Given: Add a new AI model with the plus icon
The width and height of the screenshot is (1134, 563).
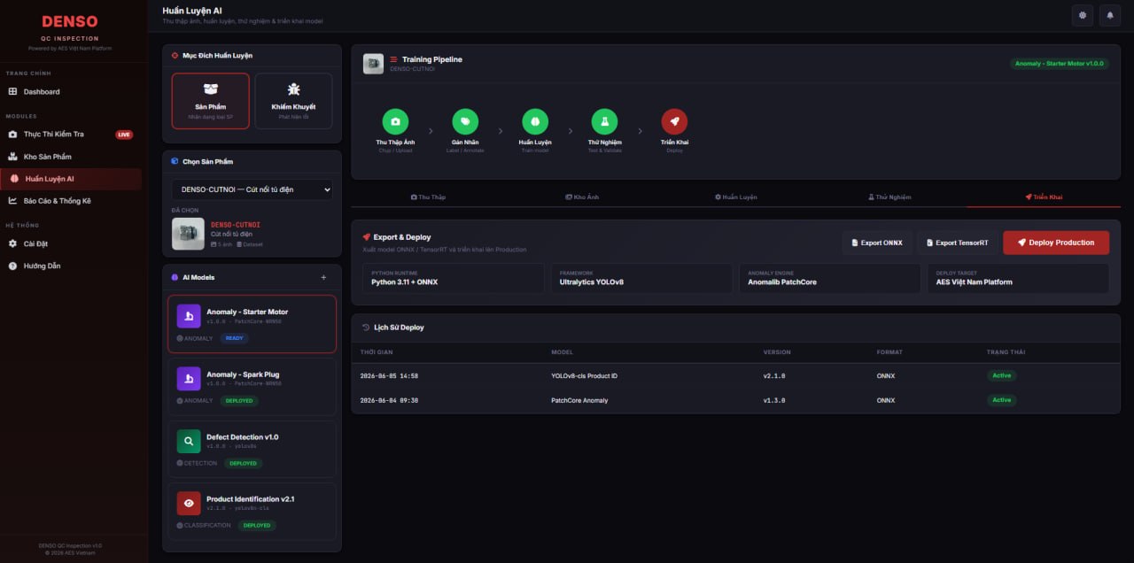Looking at the screenshot, I should pos(323,277).
